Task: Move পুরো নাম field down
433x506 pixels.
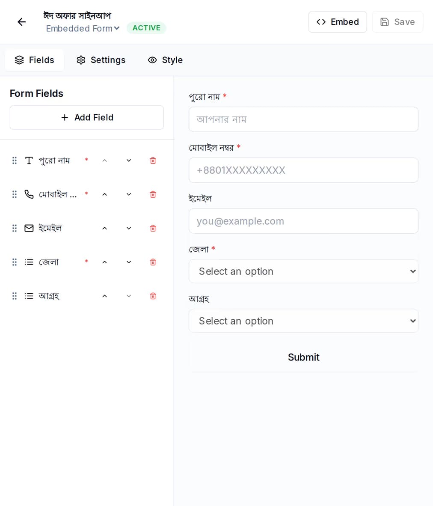Action: tap(129, 161)
